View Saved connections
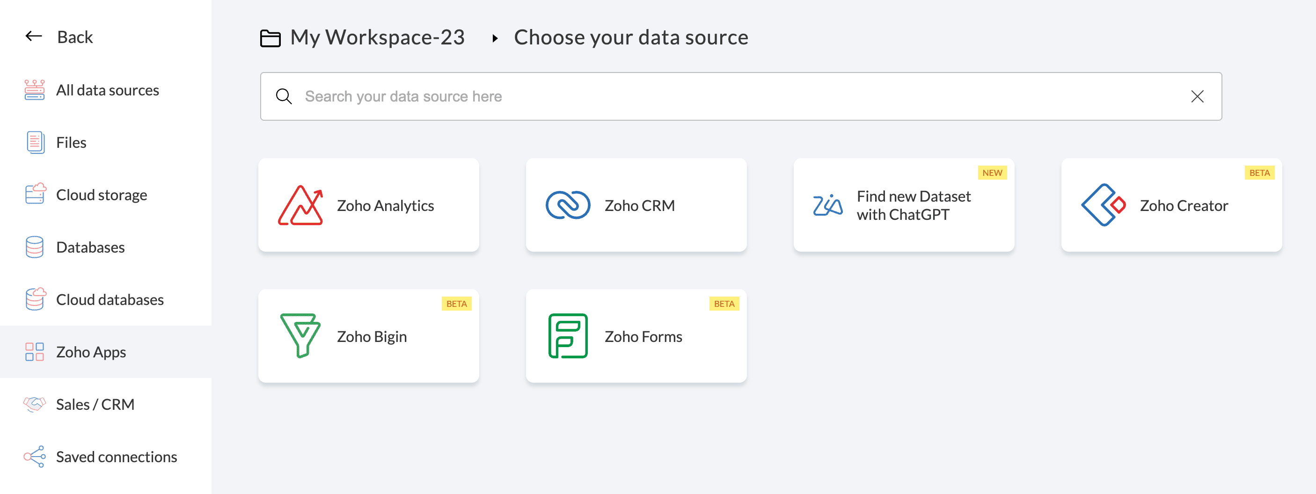 [116, 457]
